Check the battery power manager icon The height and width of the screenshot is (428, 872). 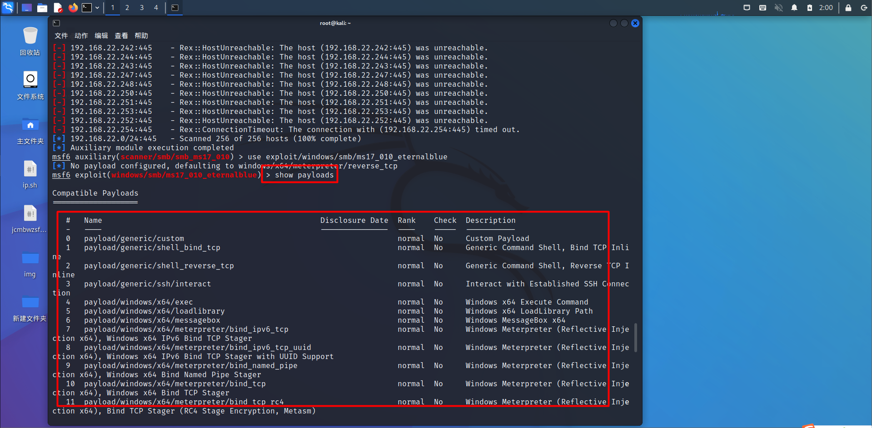click(x=810, y=8)
